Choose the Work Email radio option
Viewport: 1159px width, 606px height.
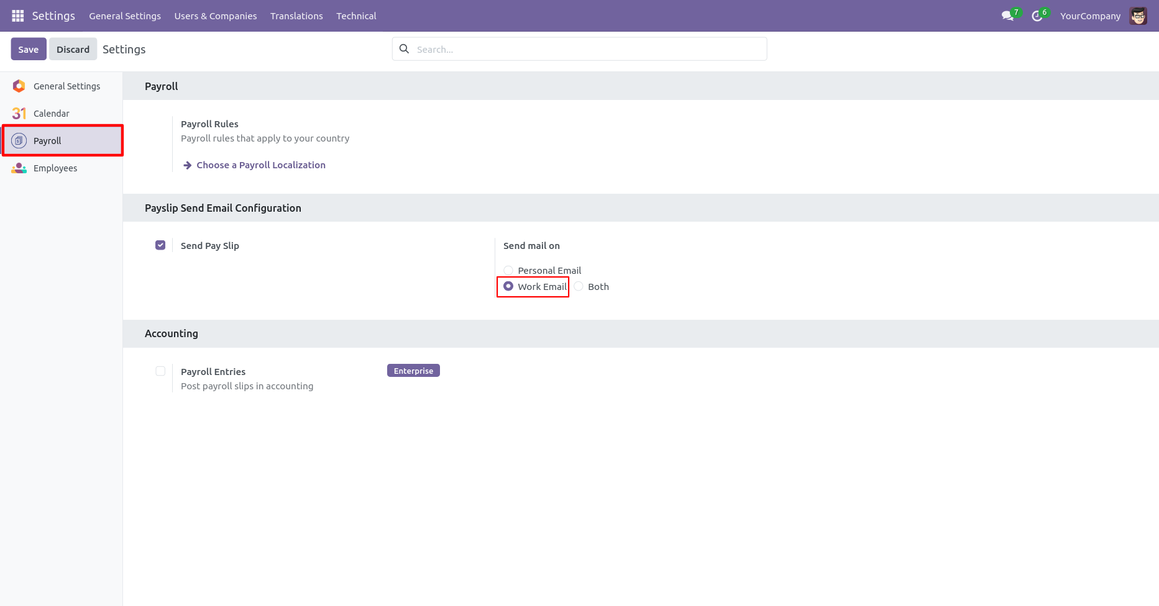click(x=508, y=287)
